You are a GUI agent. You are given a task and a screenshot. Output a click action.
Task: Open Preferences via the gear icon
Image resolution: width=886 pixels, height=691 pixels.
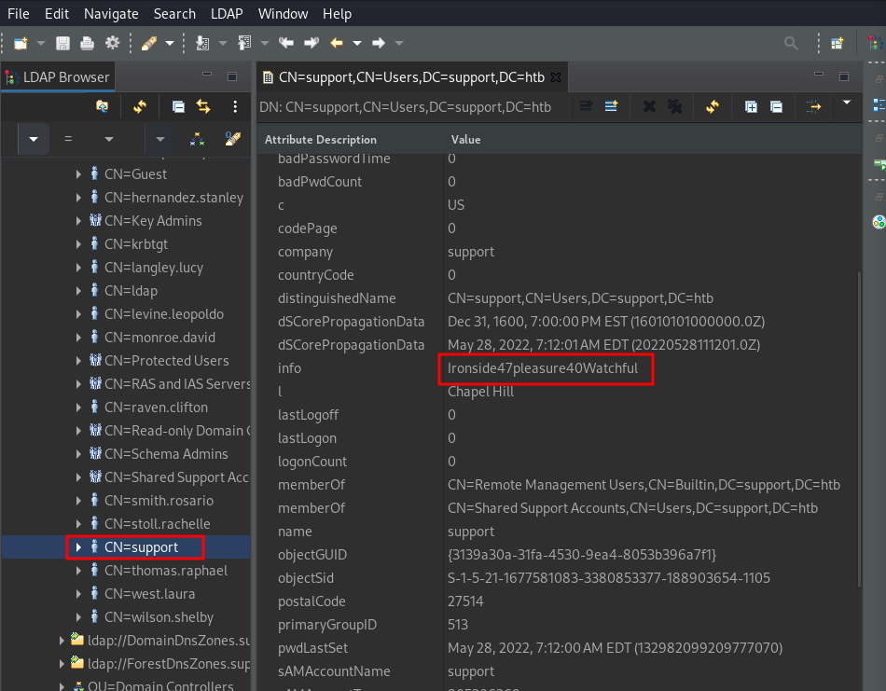[112, 43]
